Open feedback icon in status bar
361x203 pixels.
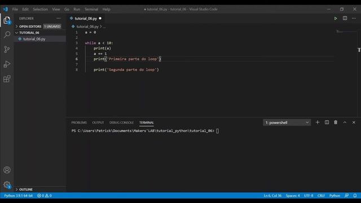[347, 196]
